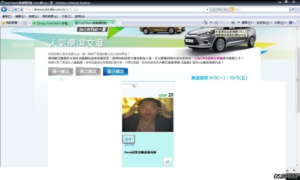Click the magnifier search button by Bing

292,9
